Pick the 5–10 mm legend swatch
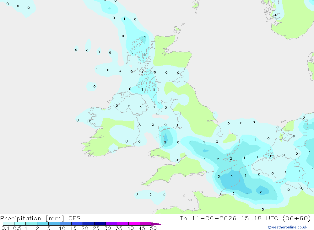 tap(54, 224)
